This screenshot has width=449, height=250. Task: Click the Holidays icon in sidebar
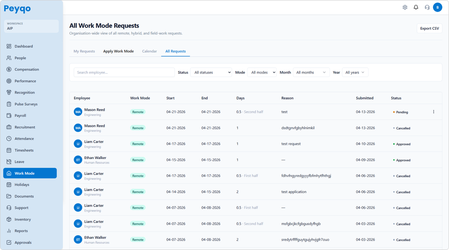pyautogui.click(x=9, y=184)
